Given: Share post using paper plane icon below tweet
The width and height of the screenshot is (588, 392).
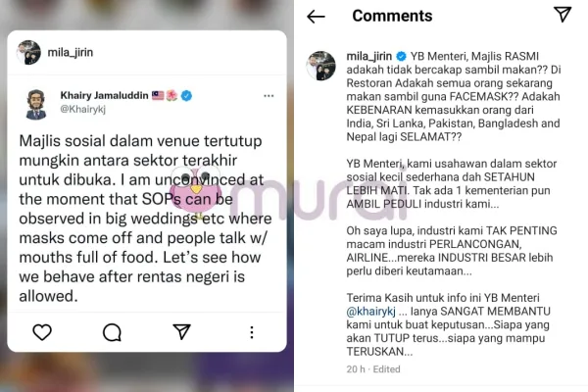Looking at the screenshot, I should click(182, 331).
